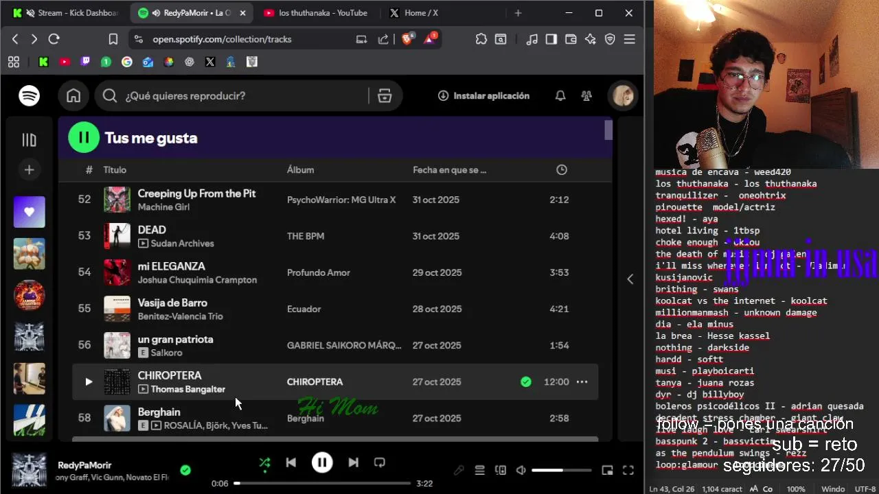Open a new browser tab
This screenshot has height=494, width=879.
(518, 13)
